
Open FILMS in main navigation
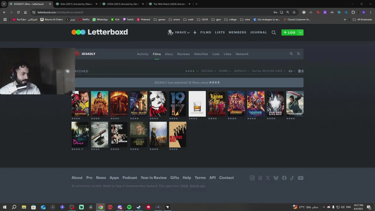click(x=206, y=33)
